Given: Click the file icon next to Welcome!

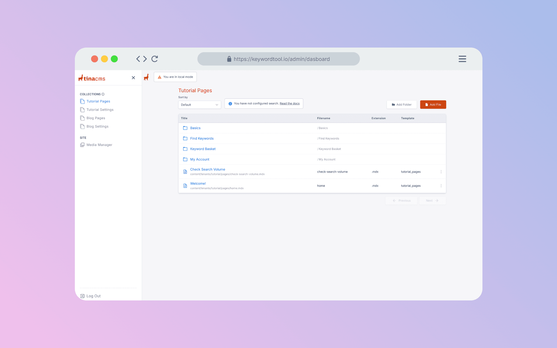Looking at the screenshot, I should [x=185, y=186].
